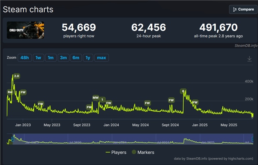Set zoom range to 48h
The height and width of the screenshot is (165, 258).
coord(25,58)
